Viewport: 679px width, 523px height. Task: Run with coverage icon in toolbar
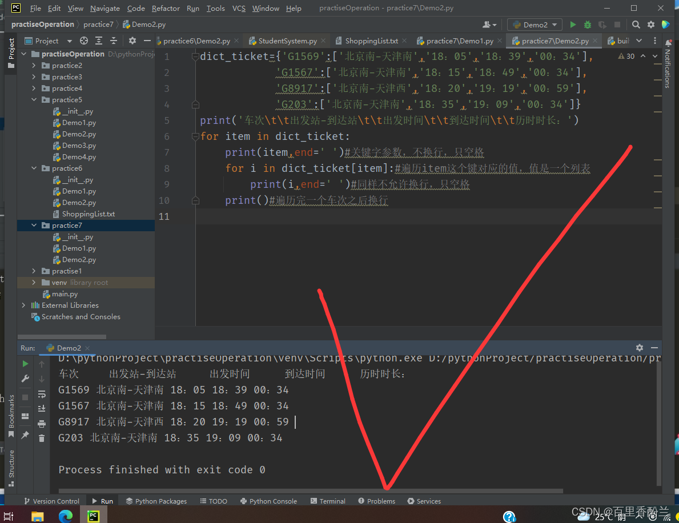coord(602,25)
